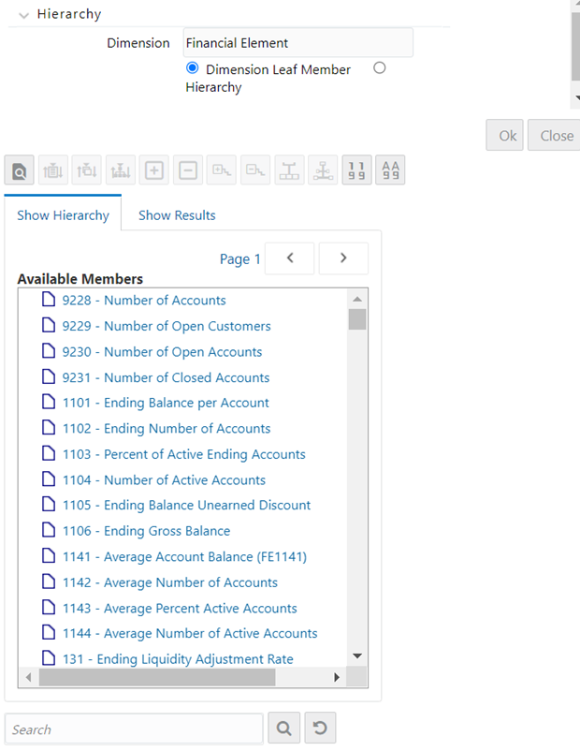Viewport: 580px width, 751px height.
Task: Click the hierarchy tree view toolbar icon
Action: pos(289,169)
